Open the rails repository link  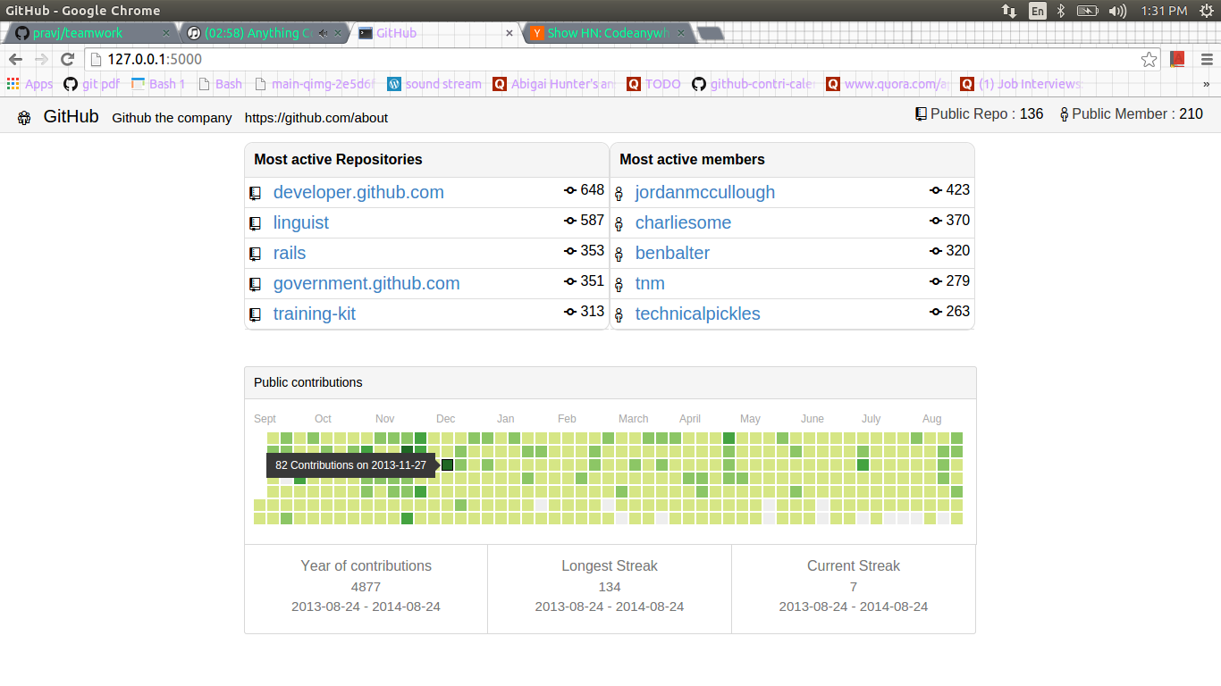tap(290, 253)
